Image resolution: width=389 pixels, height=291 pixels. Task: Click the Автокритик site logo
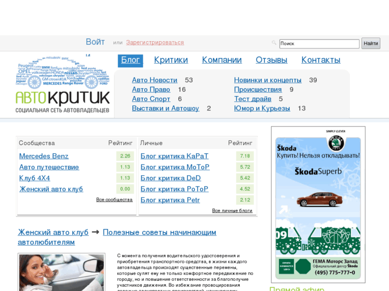(62, 84)
